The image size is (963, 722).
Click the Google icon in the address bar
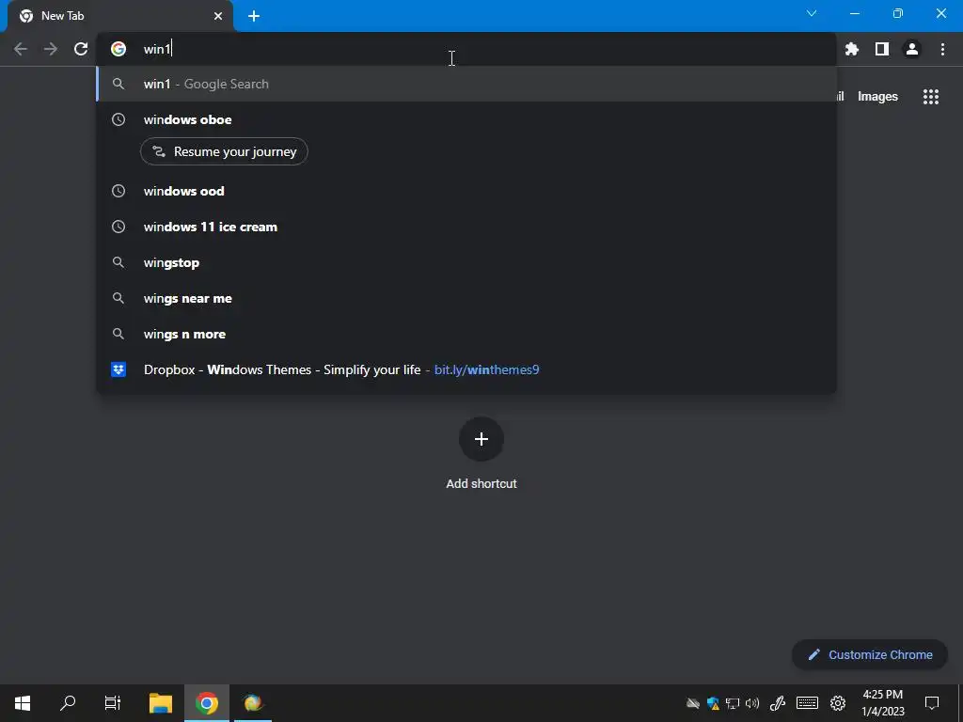[x=118, y=49]
